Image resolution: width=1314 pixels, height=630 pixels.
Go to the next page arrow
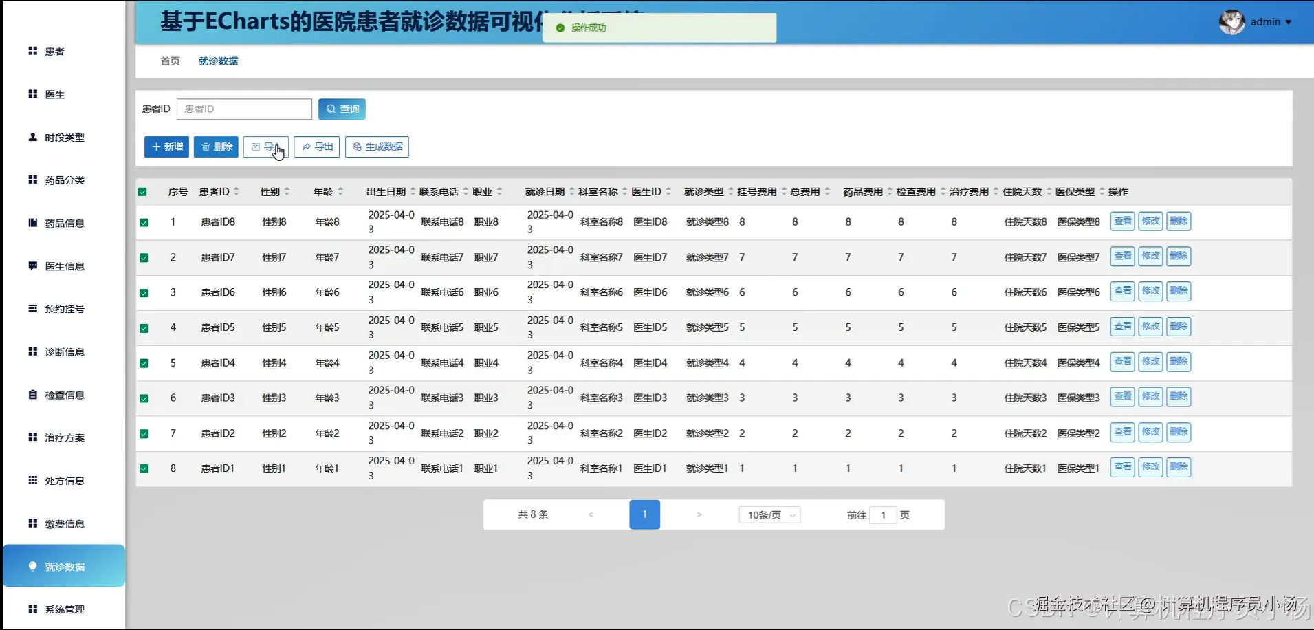click(699, 514)
